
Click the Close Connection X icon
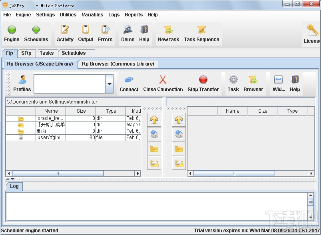tap(163, 80)
